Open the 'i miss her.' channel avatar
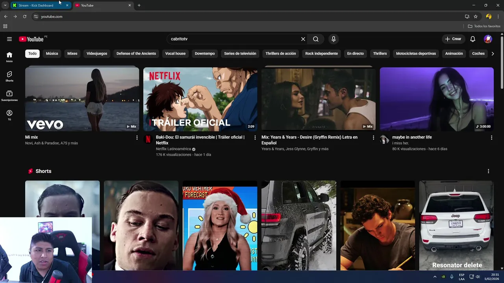The width and height of the screenshot is (504, 283). [x=384, y=139]
